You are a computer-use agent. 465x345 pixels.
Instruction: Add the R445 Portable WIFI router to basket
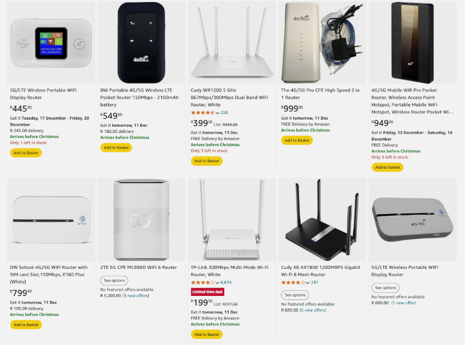pos(26,153)
